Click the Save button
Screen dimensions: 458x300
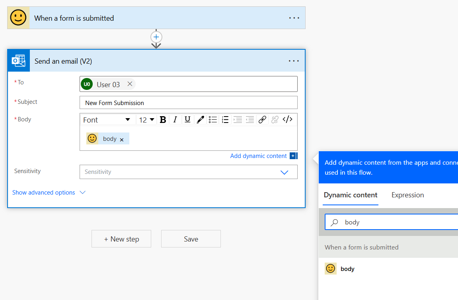tap(191, 239)
